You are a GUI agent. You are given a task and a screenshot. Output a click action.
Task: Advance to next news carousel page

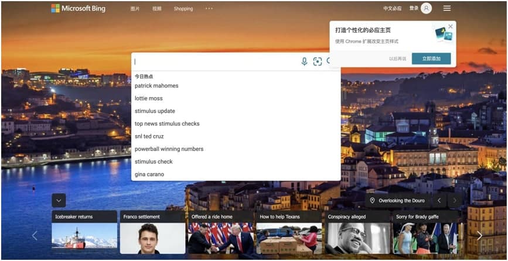click(x=479, y=236)
